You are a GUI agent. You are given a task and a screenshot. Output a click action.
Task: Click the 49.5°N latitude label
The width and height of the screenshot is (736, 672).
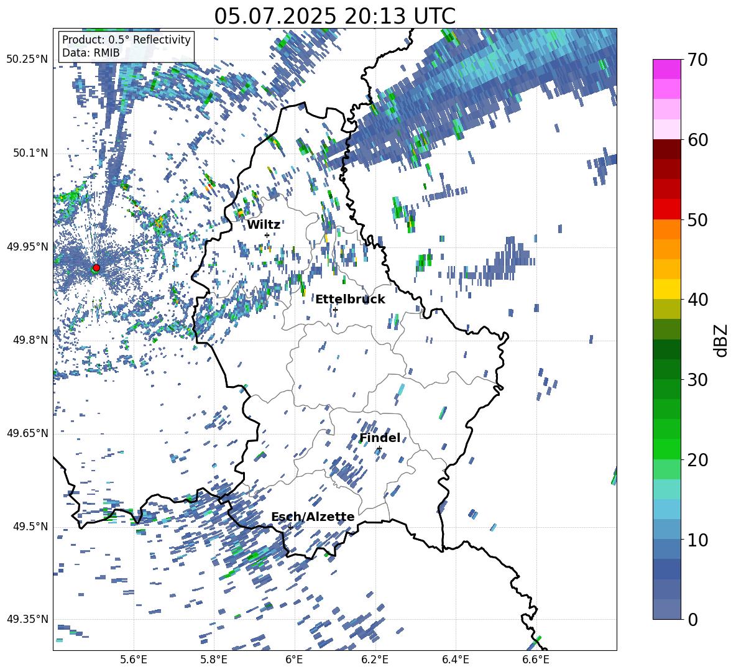coord(30,527)
